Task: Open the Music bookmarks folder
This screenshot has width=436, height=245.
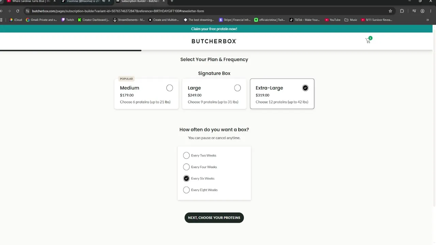Action: click(x=351, y=20)
